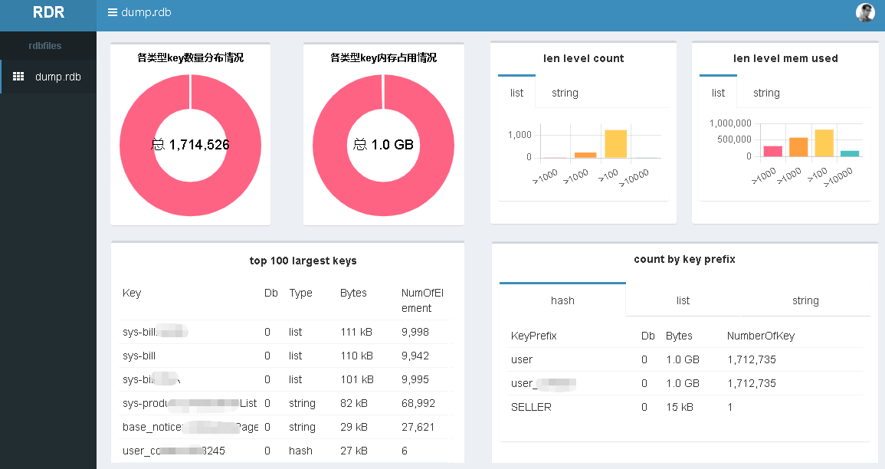
Task: Select dump.rdb in the sidebar
Action: click(57, 77)
